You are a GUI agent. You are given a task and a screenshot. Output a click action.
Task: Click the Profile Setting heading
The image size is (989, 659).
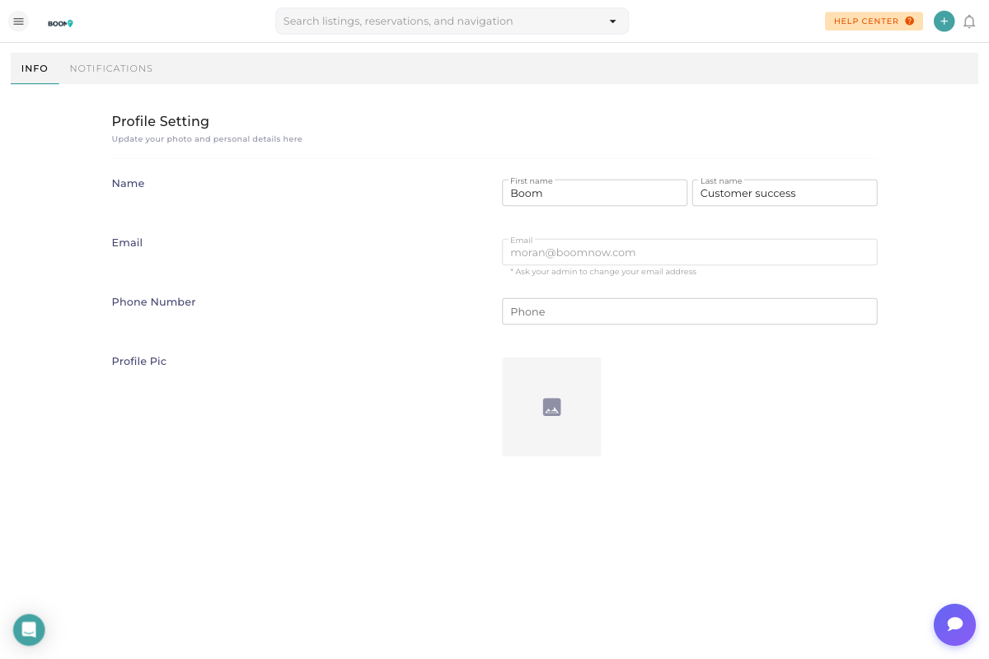160,121
